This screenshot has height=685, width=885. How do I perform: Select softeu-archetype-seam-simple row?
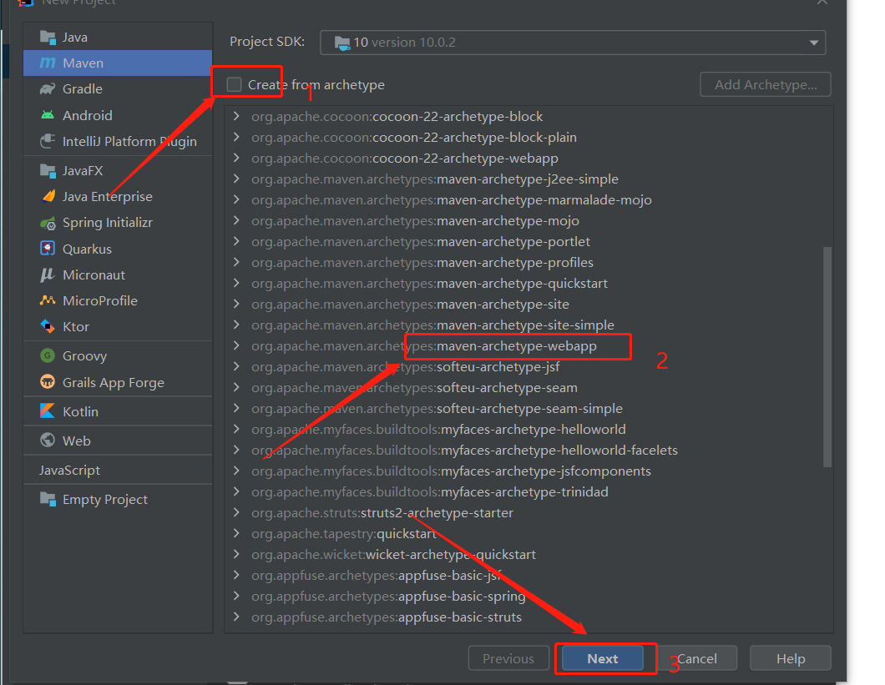pos(528,409)
